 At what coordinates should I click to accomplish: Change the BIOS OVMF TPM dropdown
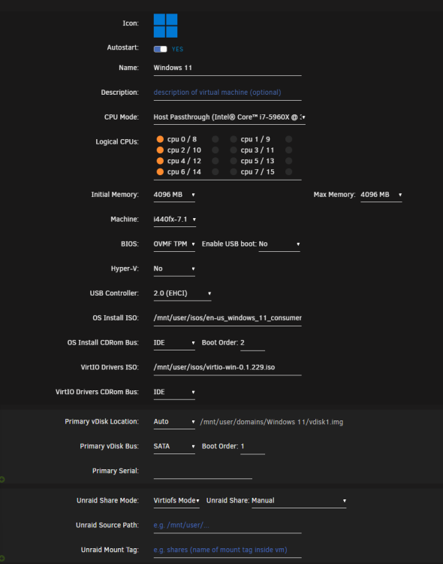[174, 244]
